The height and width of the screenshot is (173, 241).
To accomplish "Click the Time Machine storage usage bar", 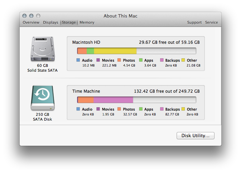I will [136, 100].
